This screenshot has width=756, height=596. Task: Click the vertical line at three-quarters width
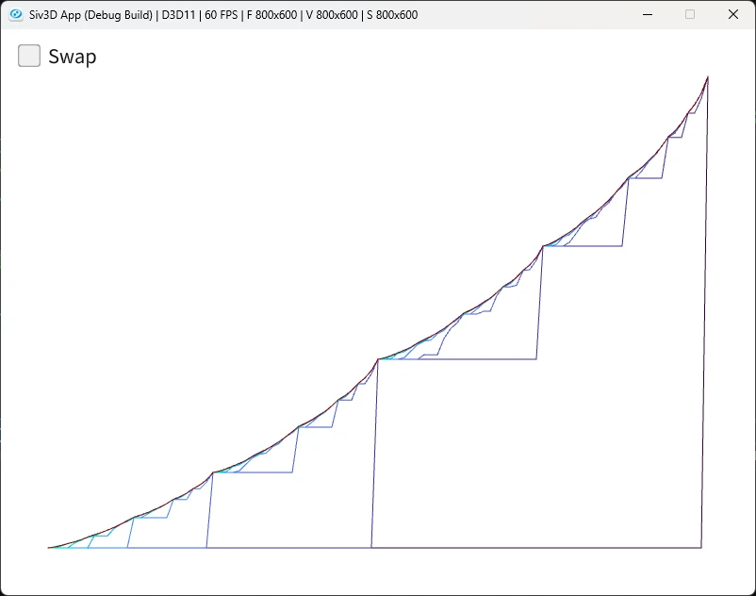(540, 303)
